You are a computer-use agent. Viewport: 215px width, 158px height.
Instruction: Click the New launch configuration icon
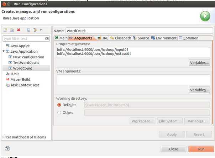click(5, 30)
